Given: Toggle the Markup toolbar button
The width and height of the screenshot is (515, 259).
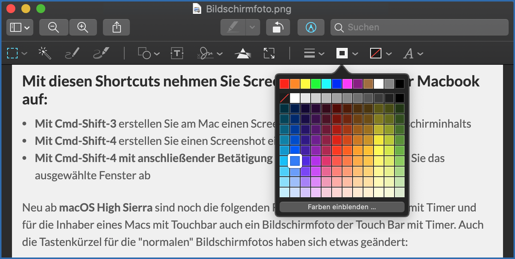Looking at the screenshot, I should 311,27.
